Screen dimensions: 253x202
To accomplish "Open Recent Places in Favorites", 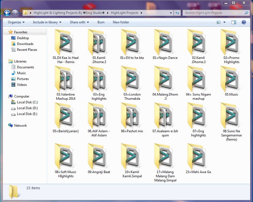I will pyautogui.click(x=27, y=50).
